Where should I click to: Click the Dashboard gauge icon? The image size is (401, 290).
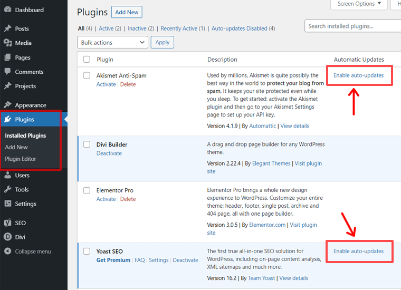pyautogui.click(x=7, y=10)
